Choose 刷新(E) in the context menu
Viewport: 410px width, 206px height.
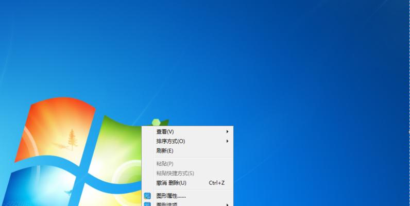(x=187, y=151)
